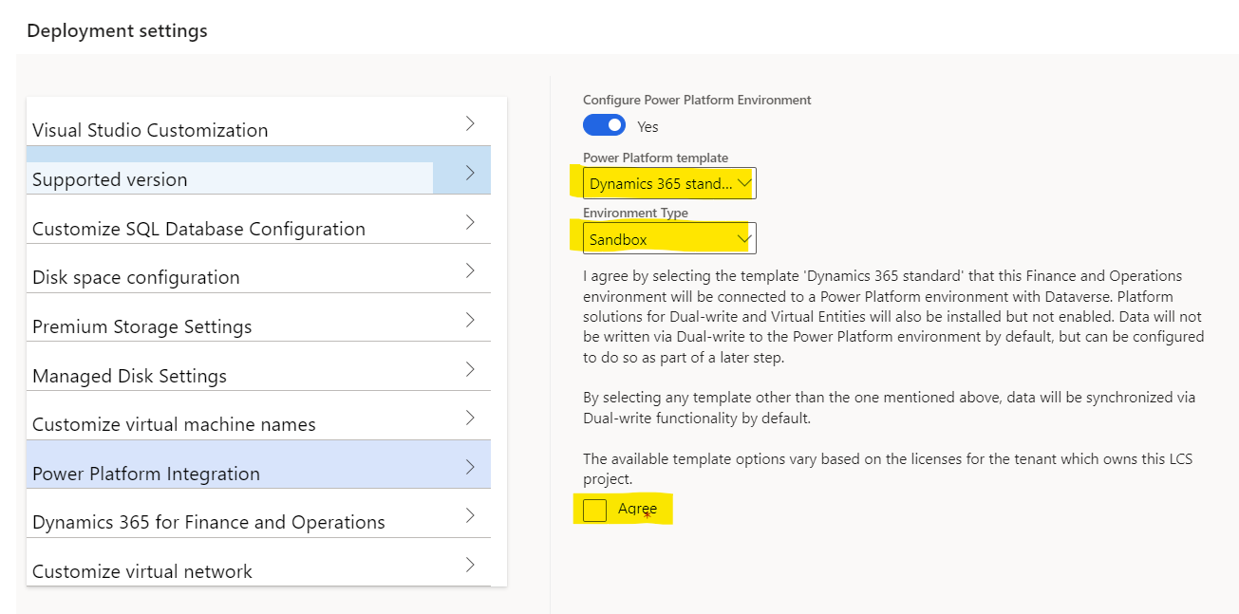Click the chevron next to Disk space configuration

pos(470,270)
